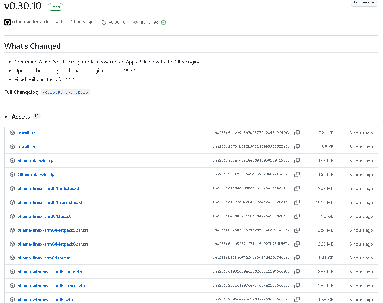Download Ollama-darwin.zip
This screenshot has height=303, width=383.
(36, 175)
